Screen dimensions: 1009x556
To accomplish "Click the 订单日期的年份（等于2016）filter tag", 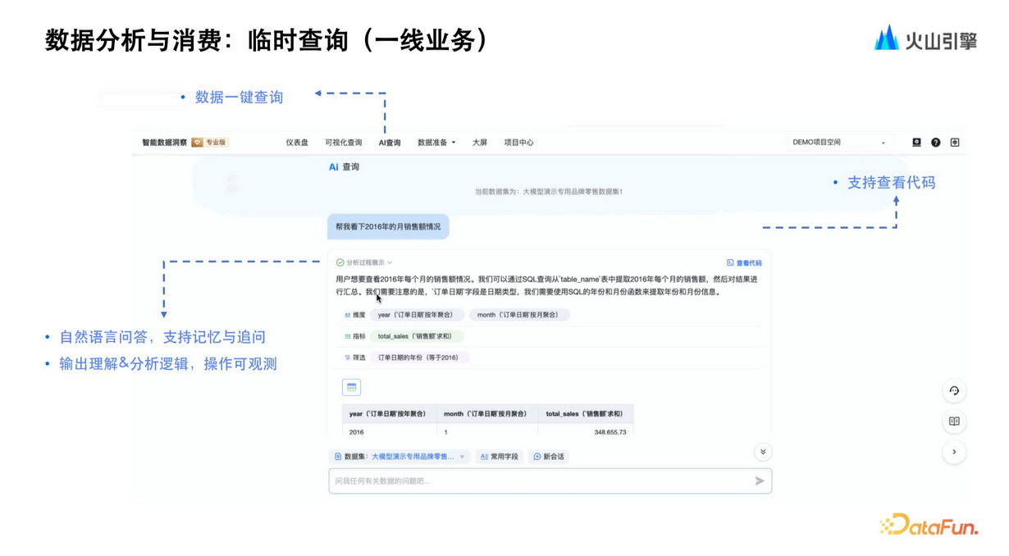I will coord(418,358).
